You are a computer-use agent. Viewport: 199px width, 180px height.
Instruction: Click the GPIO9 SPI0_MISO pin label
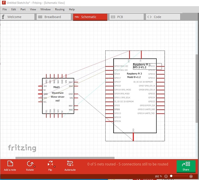[122, 93]
